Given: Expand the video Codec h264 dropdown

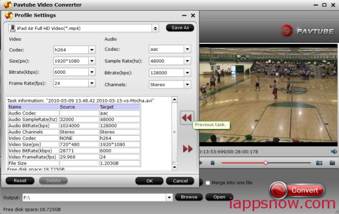Looking at the screenshot, I should point(92,50).
